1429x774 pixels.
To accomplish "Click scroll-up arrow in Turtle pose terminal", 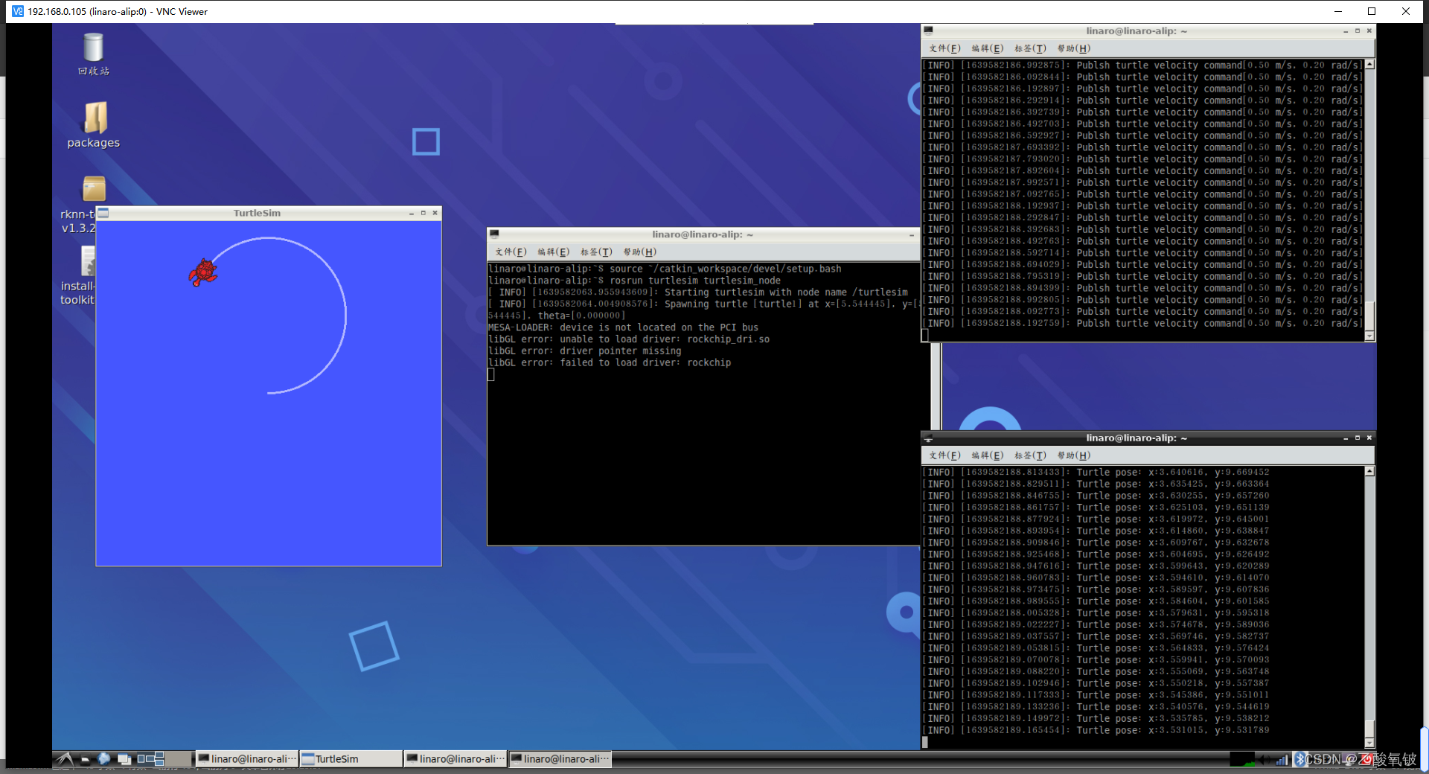I will [x=1369, y=471].
